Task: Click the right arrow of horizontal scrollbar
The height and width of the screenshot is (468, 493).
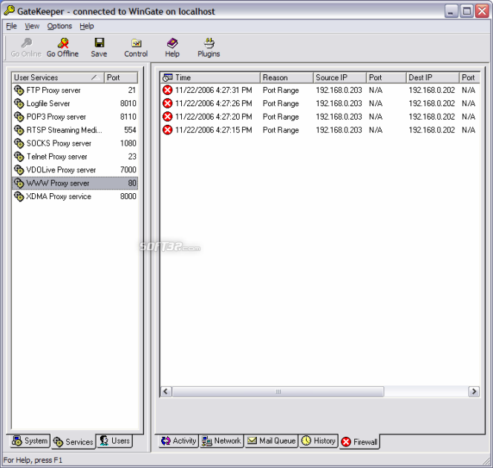Action: coord(474,391)
